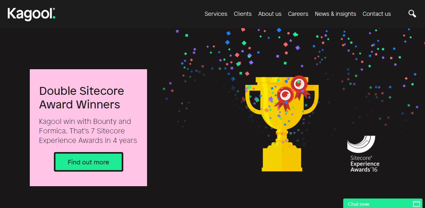Click the Find out more button
The height and width of the screenshot is (208, 425).
point(88,162)
